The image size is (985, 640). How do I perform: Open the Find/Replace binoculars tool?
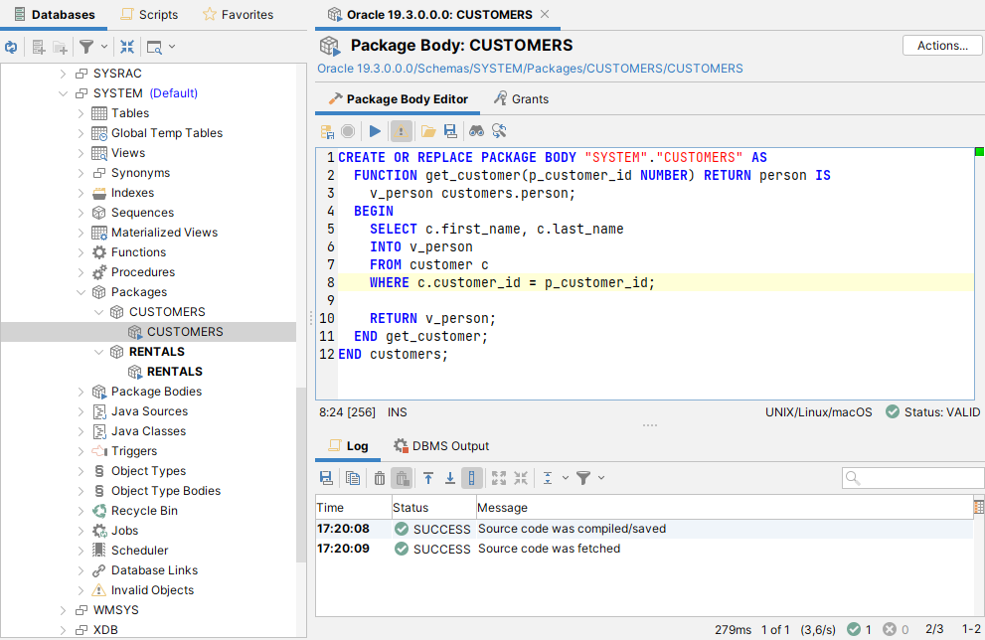475,130
